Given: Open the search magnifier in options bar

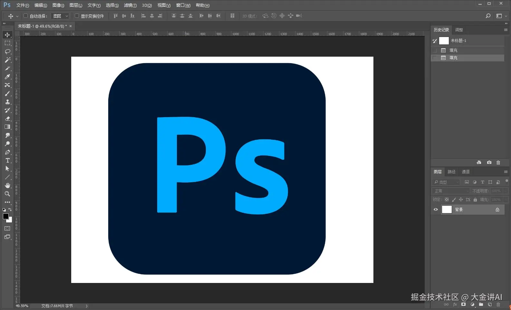Looking at the screenshot, I should pyautogui.click(x=488, y=16).
